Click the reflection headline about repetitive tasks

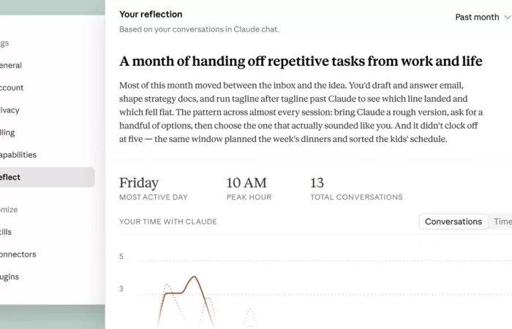point(301,61)
